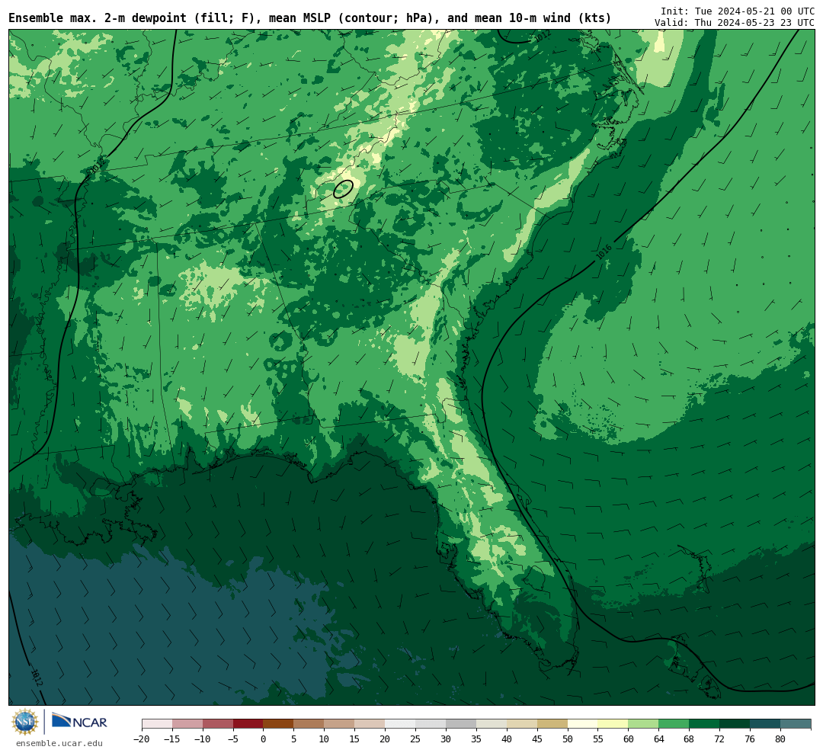
Task: Click the -5 colorbar tick label
Action: [x=233, y=739]
